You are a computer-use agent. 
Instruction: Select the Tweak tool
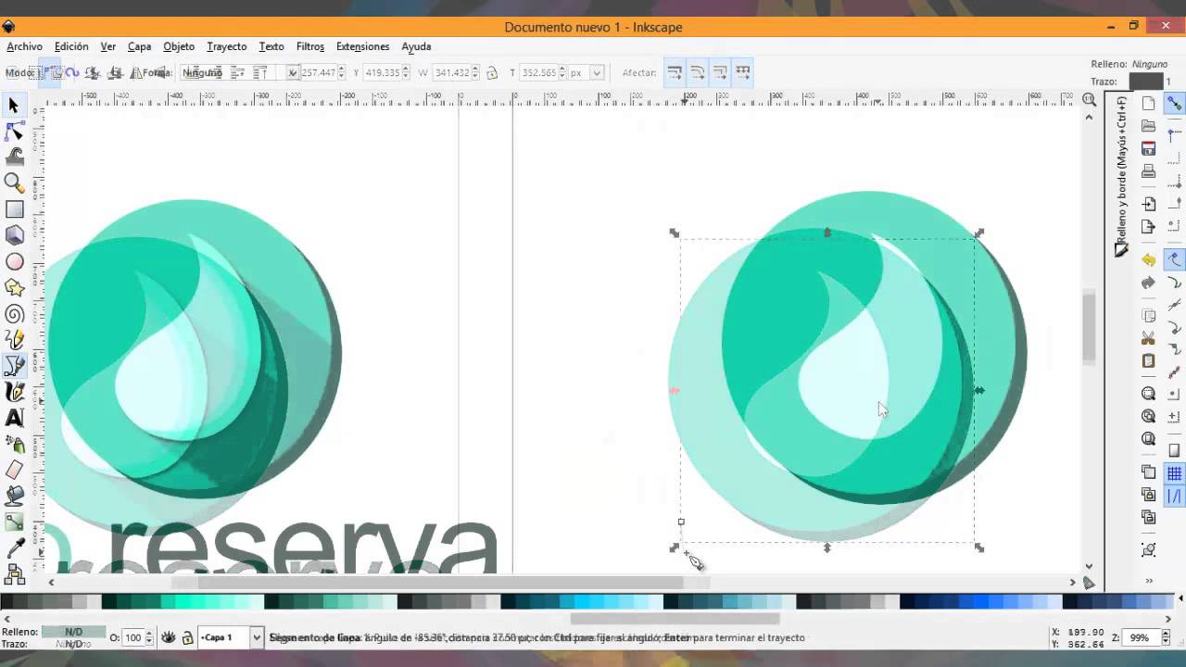(x=14, y=157)
